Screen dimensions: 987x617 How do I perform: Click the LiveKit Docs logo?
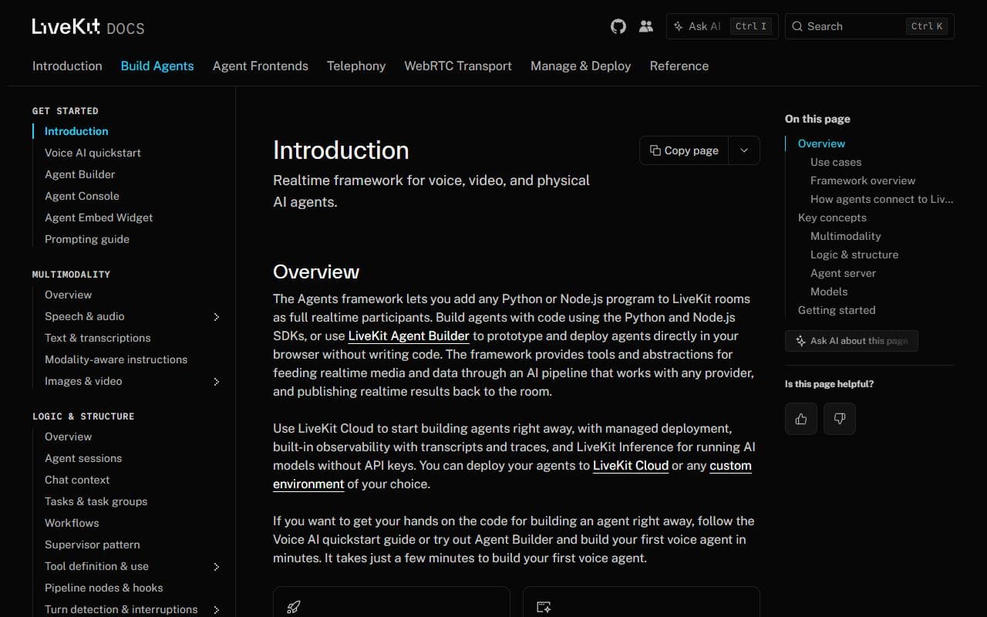point(88,27)
